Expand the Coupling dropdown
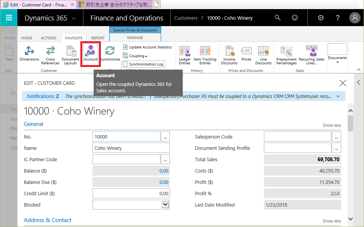The image size is (364, 227). coord(135,56)
